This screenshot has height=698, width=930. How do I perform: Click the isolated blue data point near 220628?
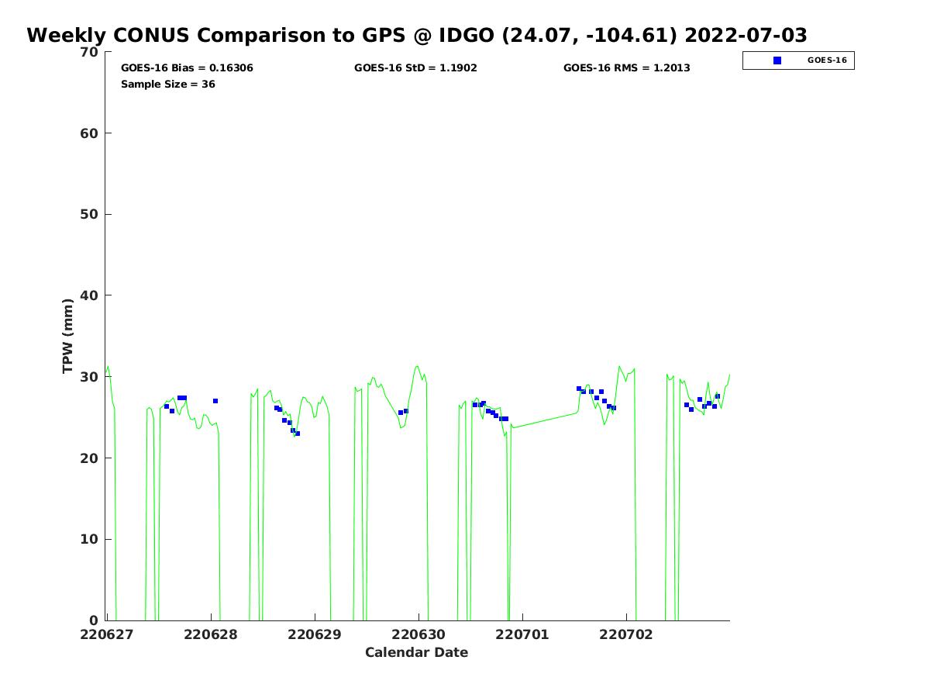pyautogui.click(x=215, y=401)
